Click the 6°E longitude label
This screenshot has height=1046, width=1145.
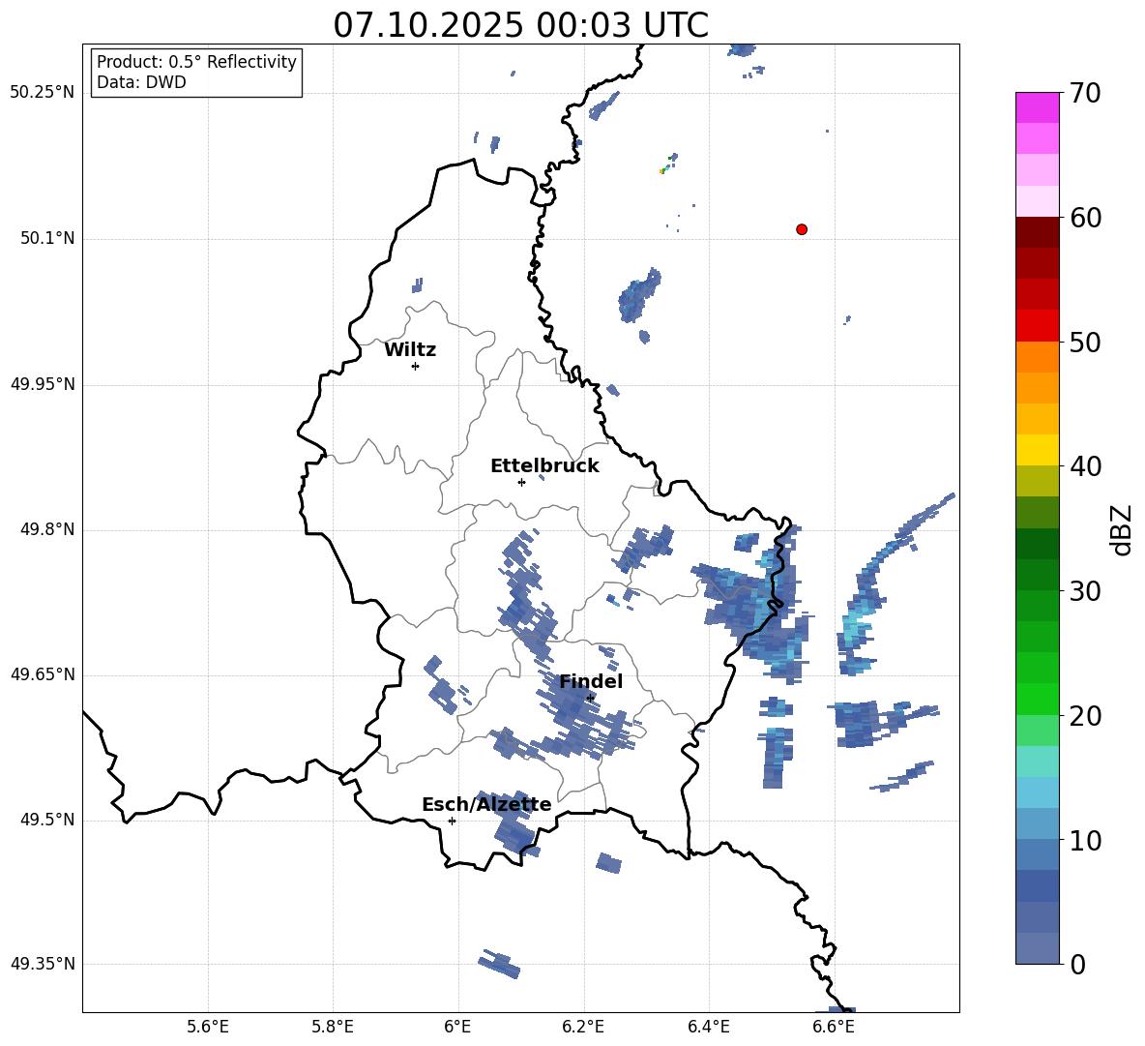457,1027
